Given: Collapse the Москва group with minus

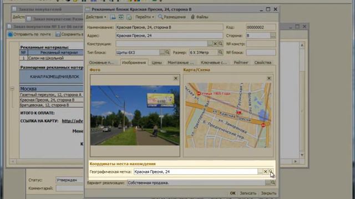Looking at the screenshot, I should point(12,88).
